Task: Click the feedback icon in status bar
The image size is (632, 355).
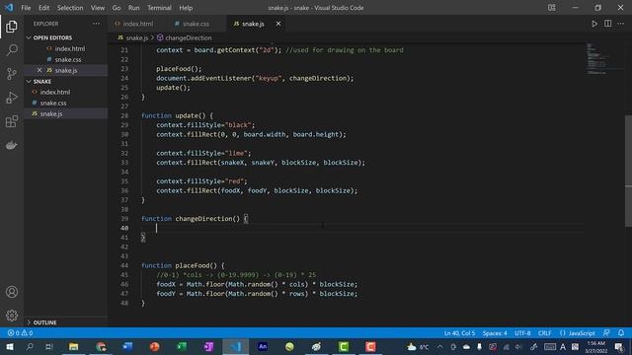Action: (x=606, y=333)
